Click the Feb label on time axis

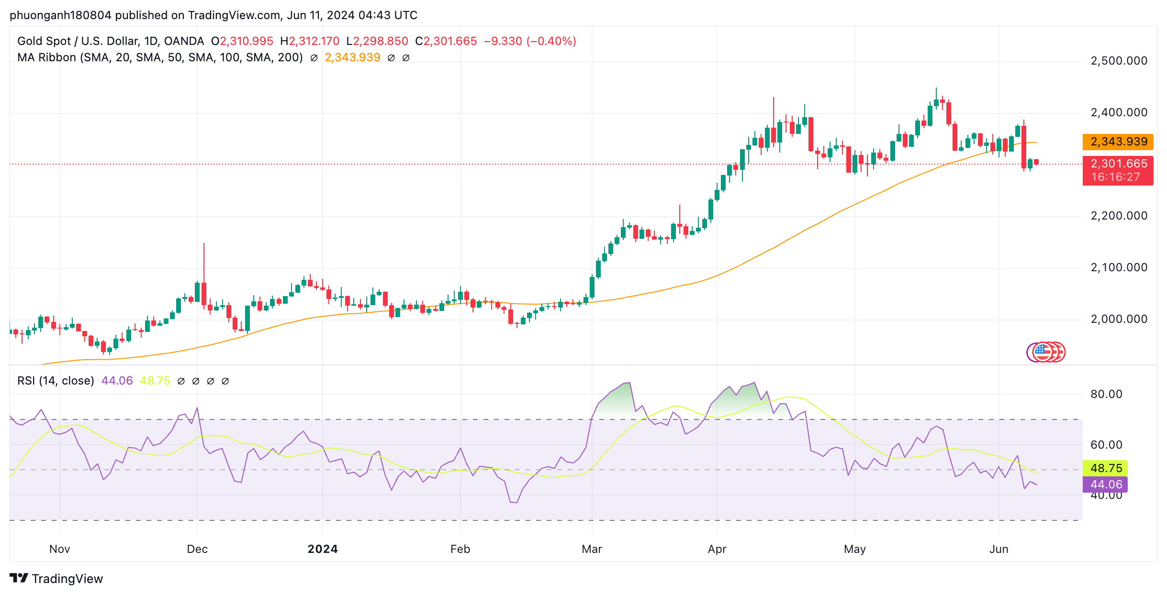click(x=460, y=549)
